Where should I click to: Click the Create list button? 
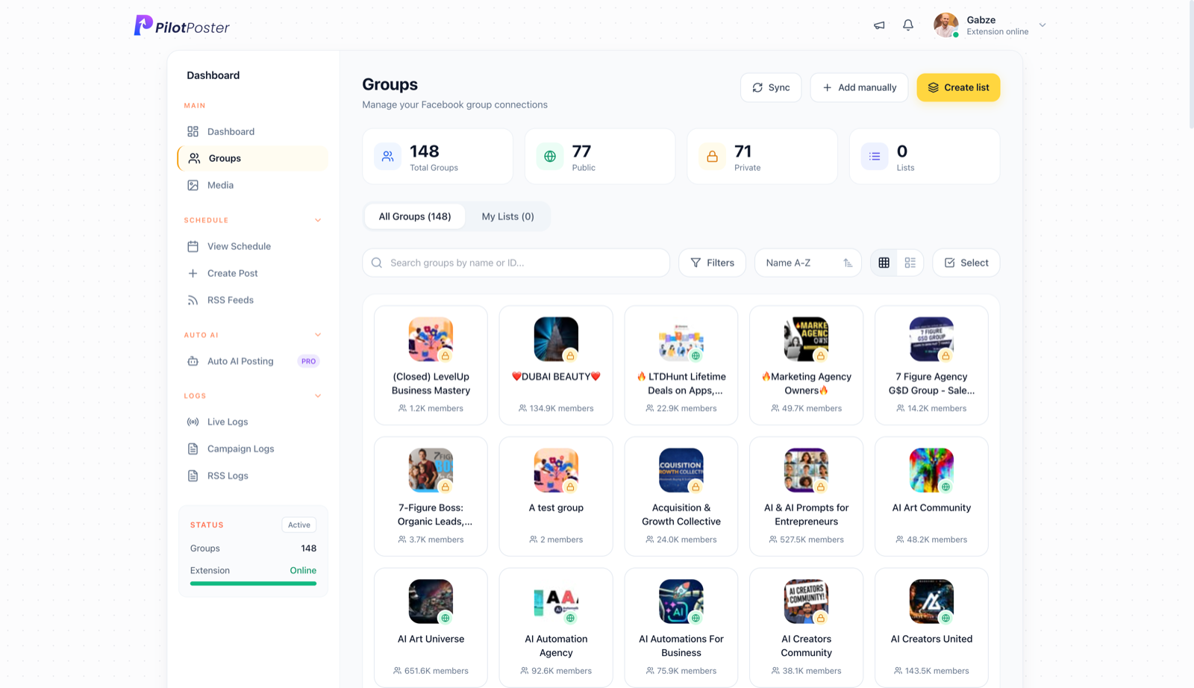(958, 87)
